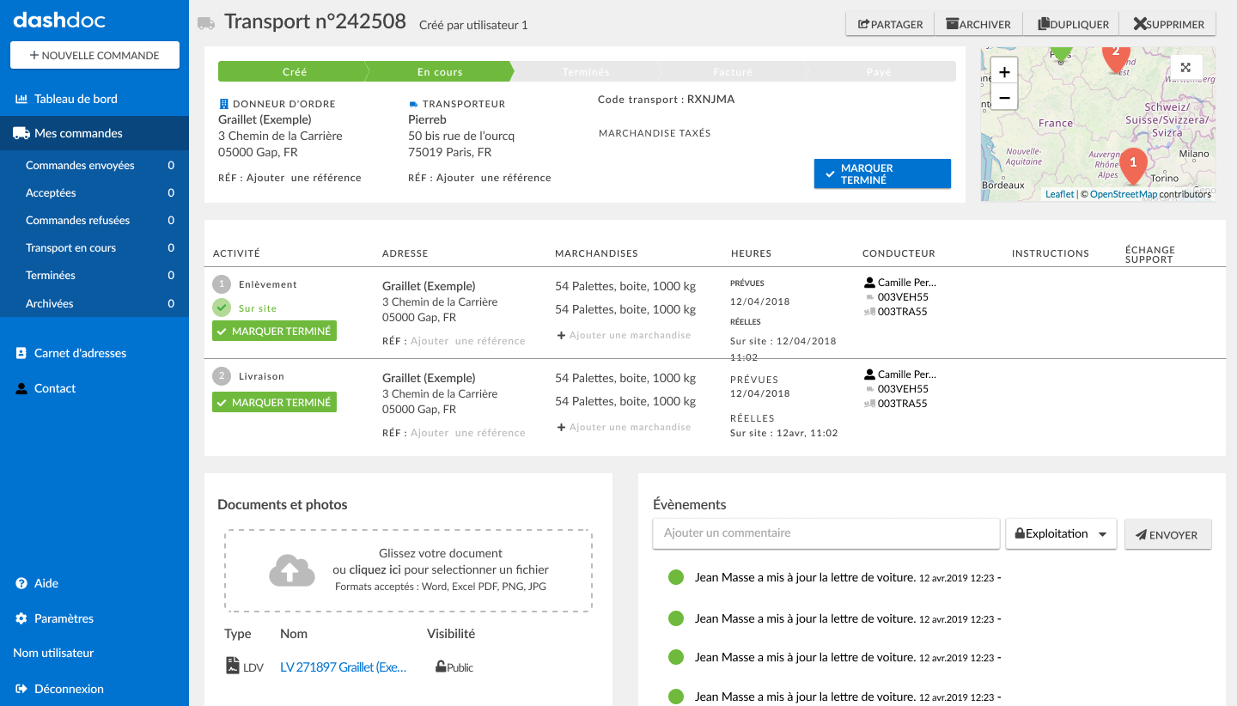Click the transport code RXNJMA
Screen dimensions: 1237x706
[710, 100]
